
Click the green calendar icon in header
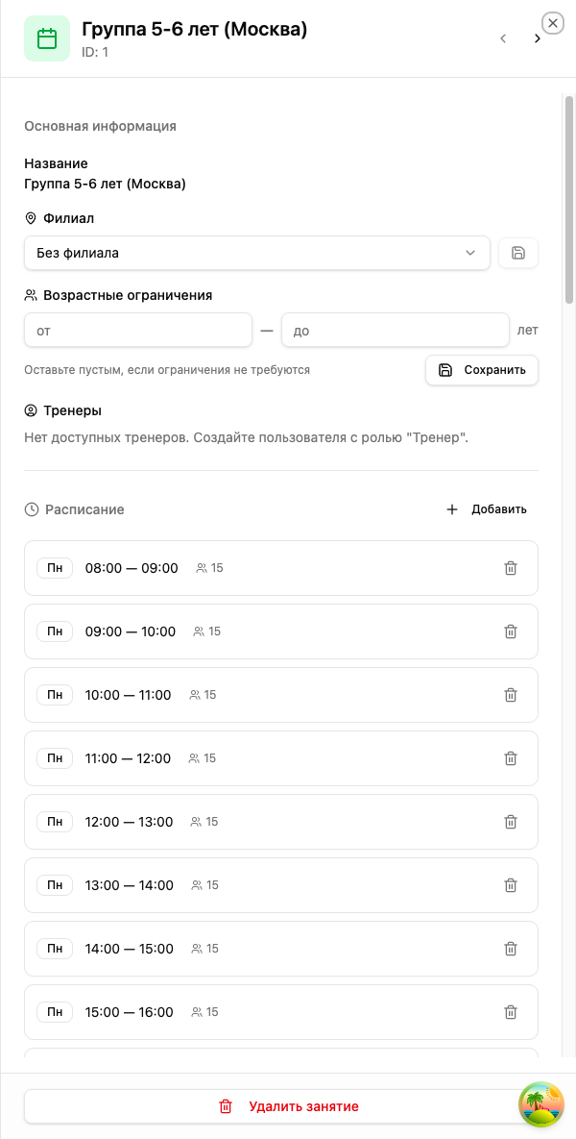(x=47, y=38)
